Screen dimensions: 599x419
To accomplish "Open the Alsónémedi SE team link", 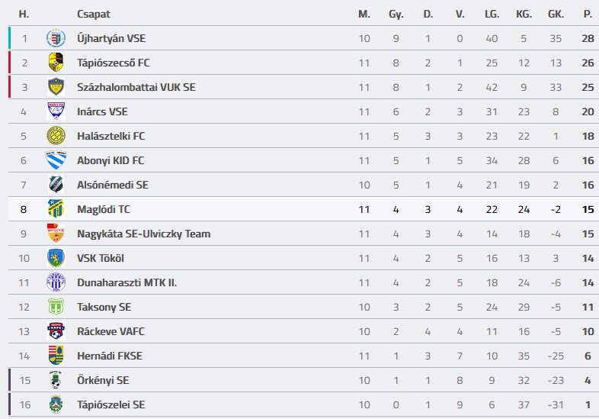I will click(x=112, y=185).
